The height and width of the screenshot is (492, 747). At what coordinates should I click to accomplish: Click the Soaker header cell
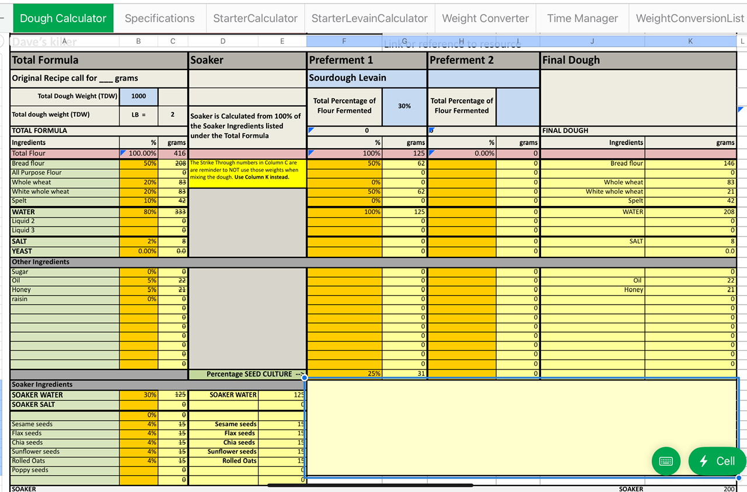click(247, 60)
